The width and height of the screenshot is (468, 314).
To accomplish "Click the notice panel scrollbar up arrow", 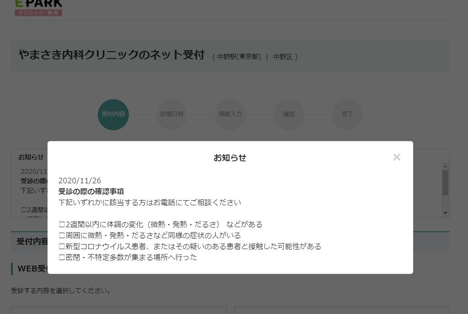I will pyautogui.click(x=445, y=166).
